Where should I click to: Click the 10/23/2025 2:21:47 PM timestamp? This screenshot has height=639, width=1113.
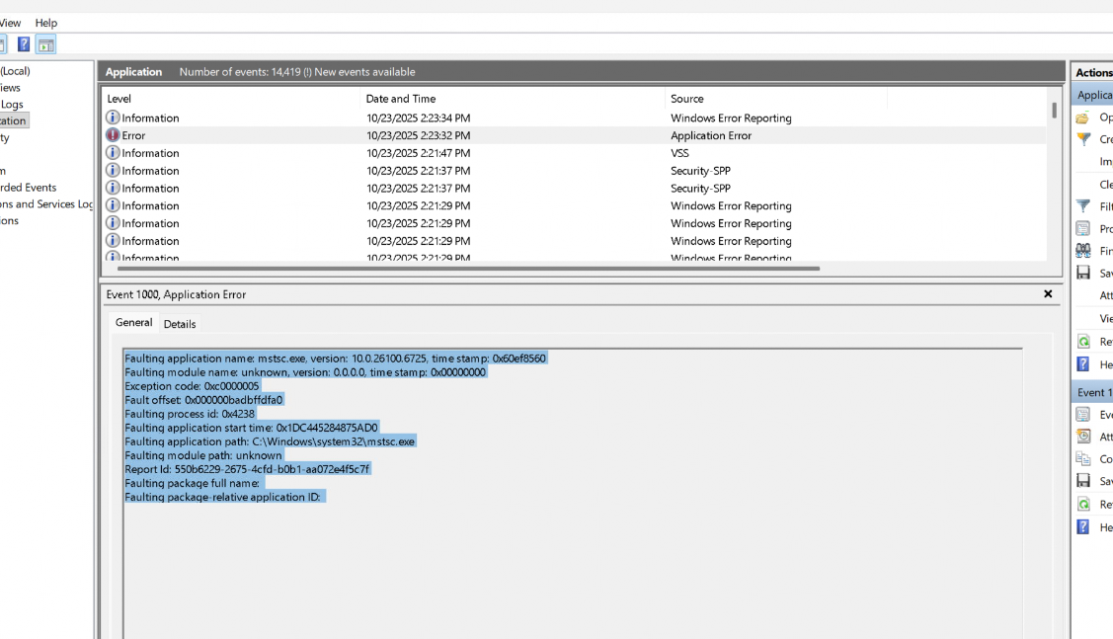click(x=418, y=153)
